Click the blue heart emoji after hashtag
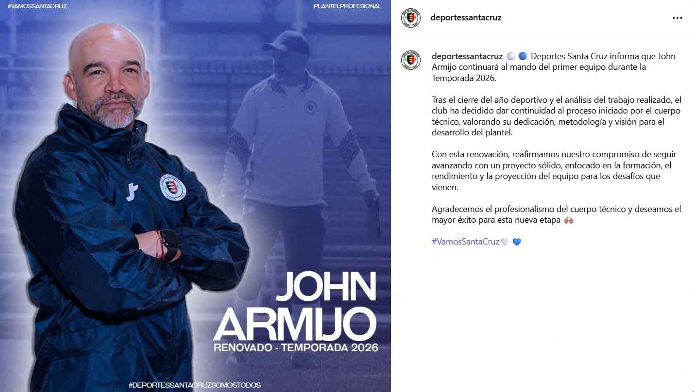694x392 pixels. click(517, 242)
